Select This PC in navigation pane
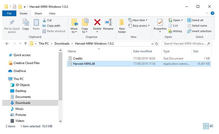The image size is (219, 134). [x=18, y=79]
